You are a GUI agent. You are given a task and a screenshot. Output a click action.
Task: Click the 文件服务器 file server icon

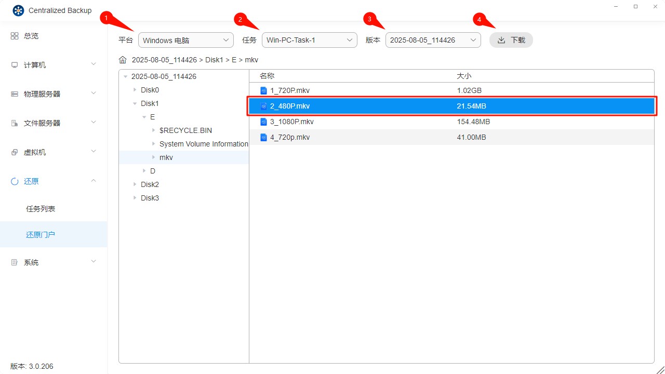pyautogui.click(x=14, y=123)
